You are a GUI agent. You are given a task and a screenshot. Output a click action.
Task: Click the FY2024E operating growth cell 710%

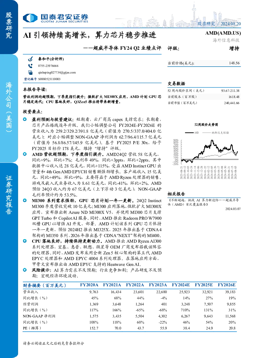(x=185, y=310)
